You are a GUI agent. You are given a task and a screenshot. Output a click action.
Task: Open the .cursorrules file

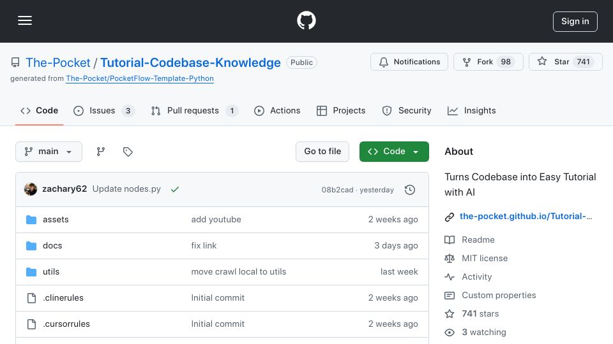click(66, 324)
